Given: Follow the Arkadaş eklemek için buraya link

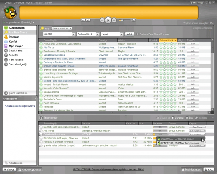Looking at the screenshot, I should [x=20, y=106].
